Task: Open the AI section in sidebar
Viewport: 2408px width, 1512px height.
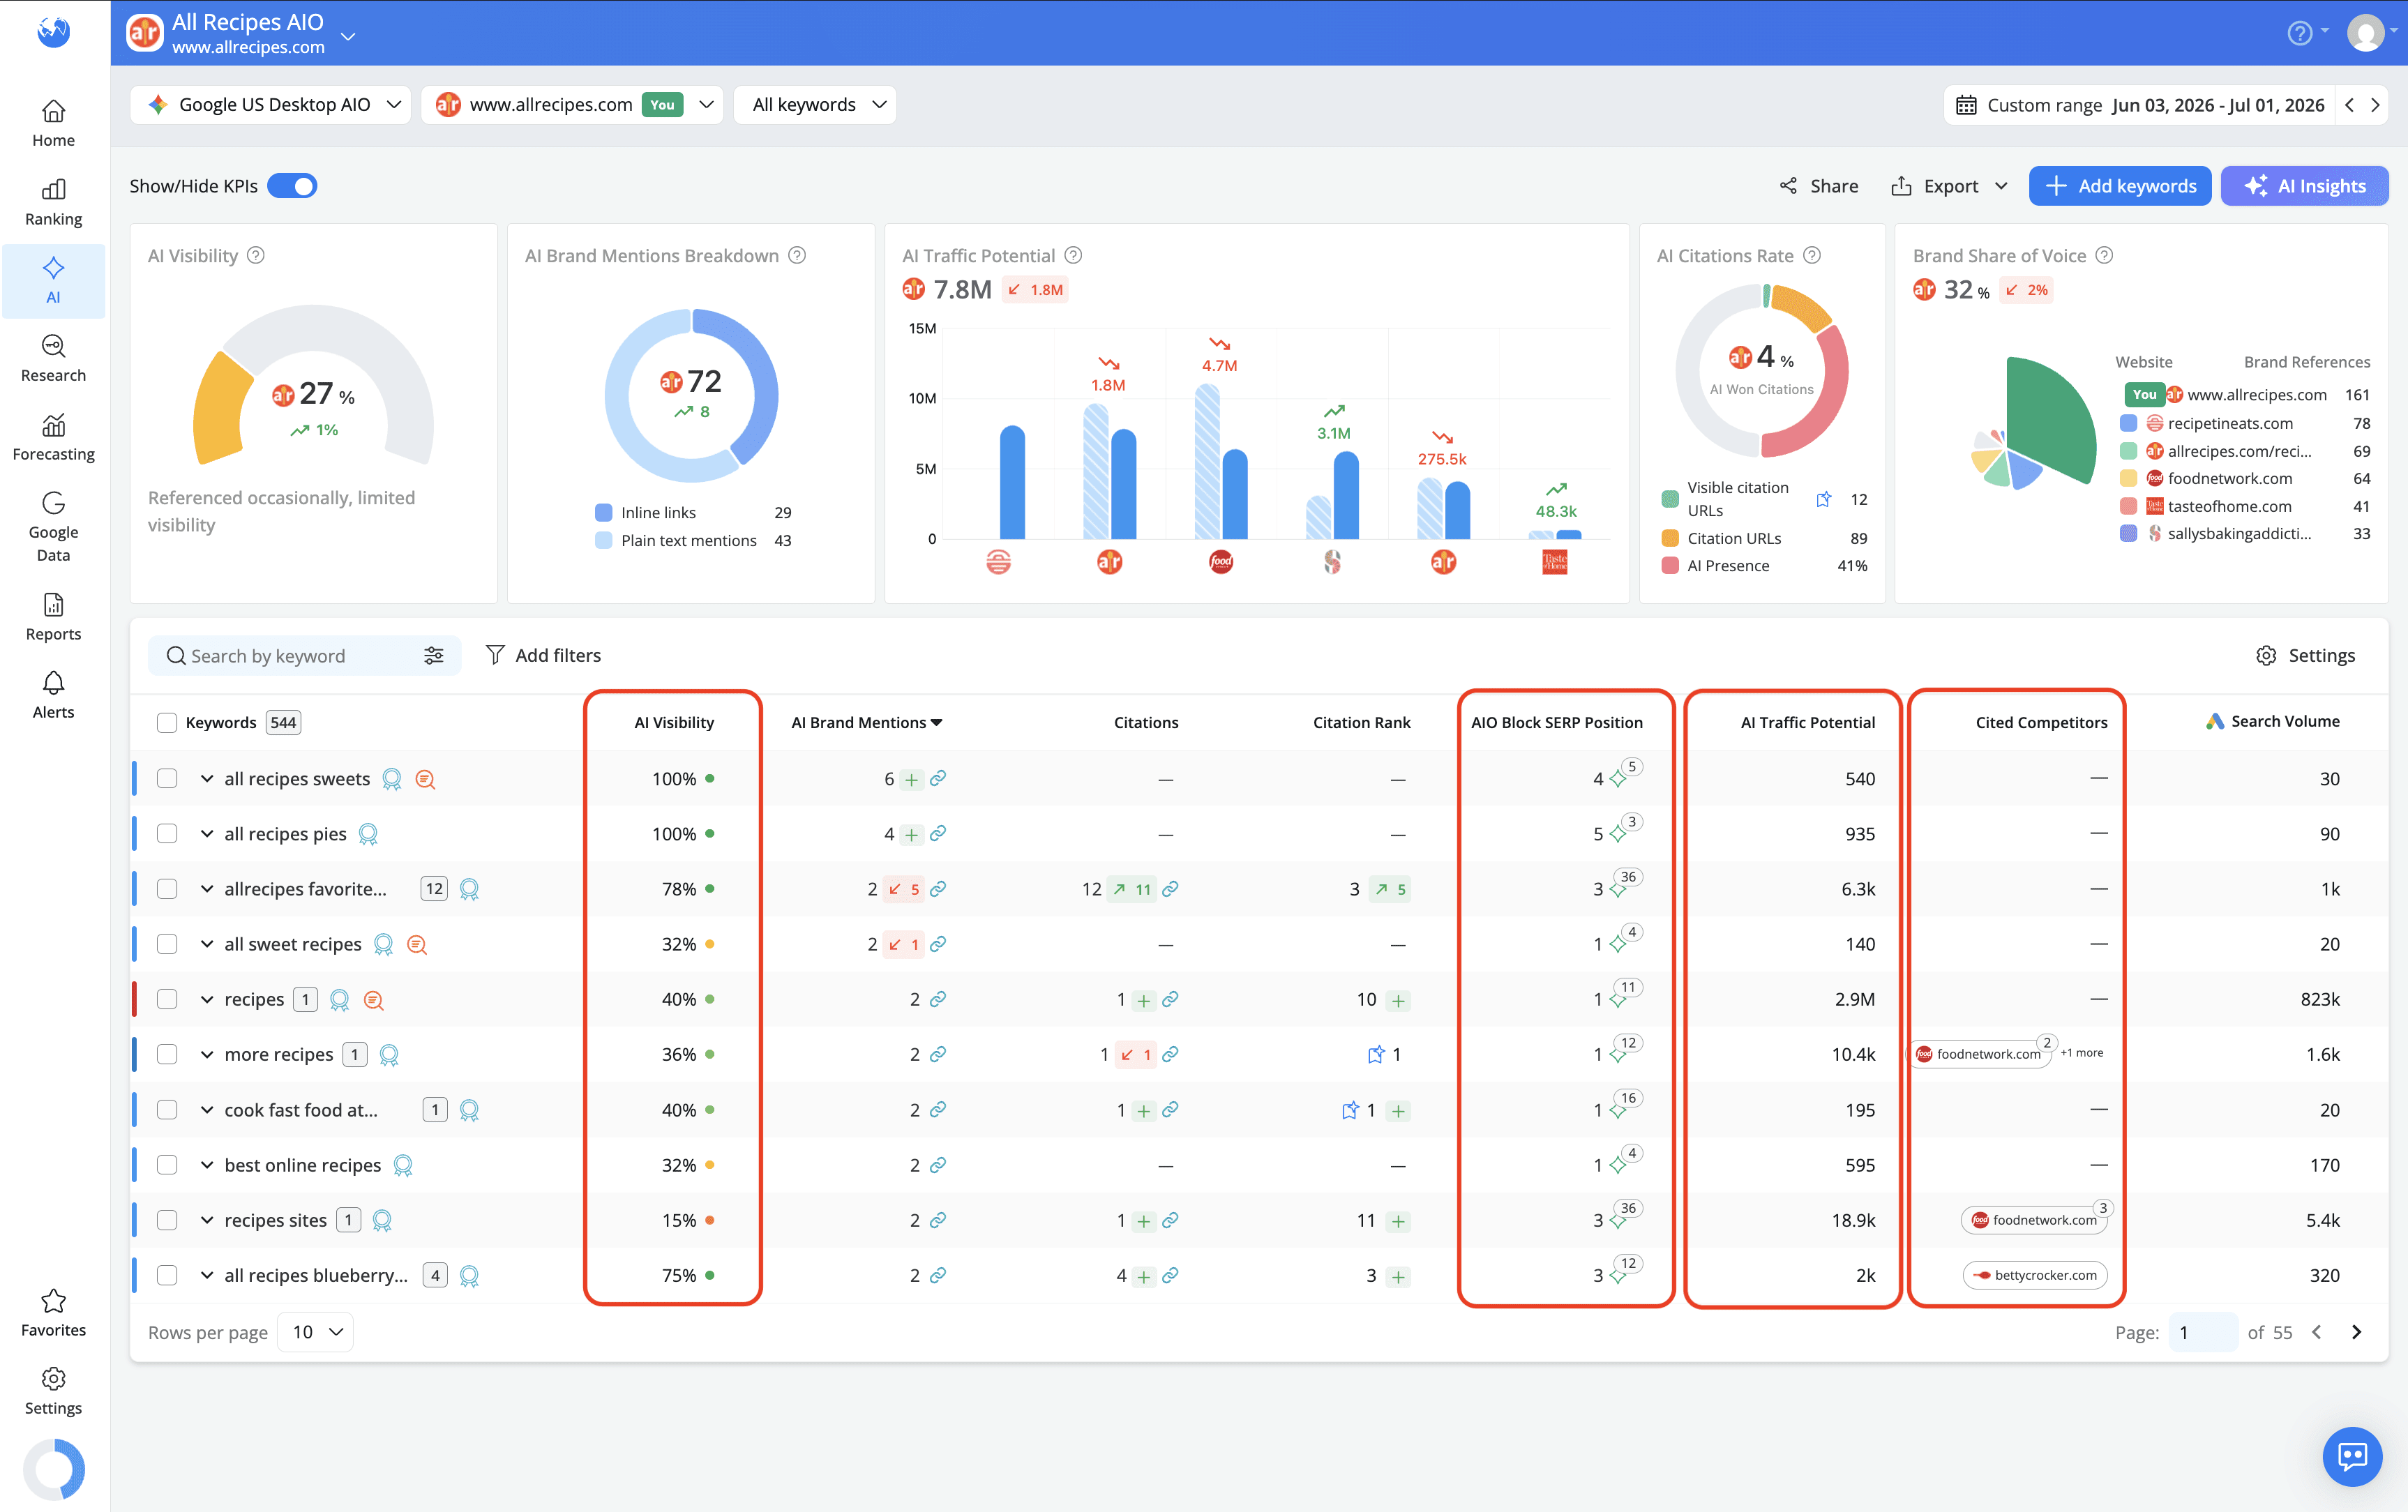Action: click(x=53, y=281)
